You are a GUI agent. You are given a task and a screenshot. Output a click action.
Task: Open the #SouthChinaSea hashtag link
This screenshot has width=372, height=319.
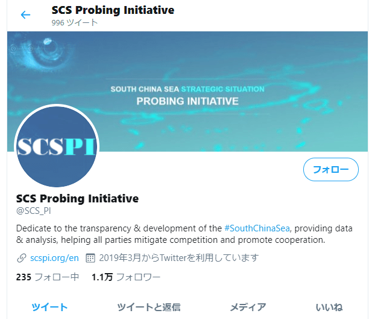257,228
